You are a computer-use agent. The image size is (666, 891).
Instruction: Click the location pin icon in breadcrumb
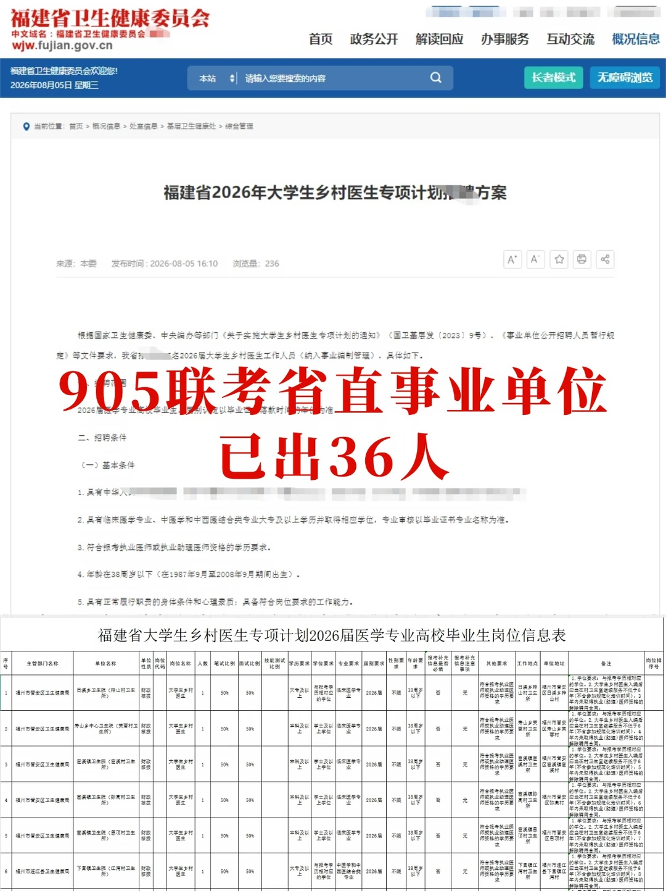coord(26,127)
